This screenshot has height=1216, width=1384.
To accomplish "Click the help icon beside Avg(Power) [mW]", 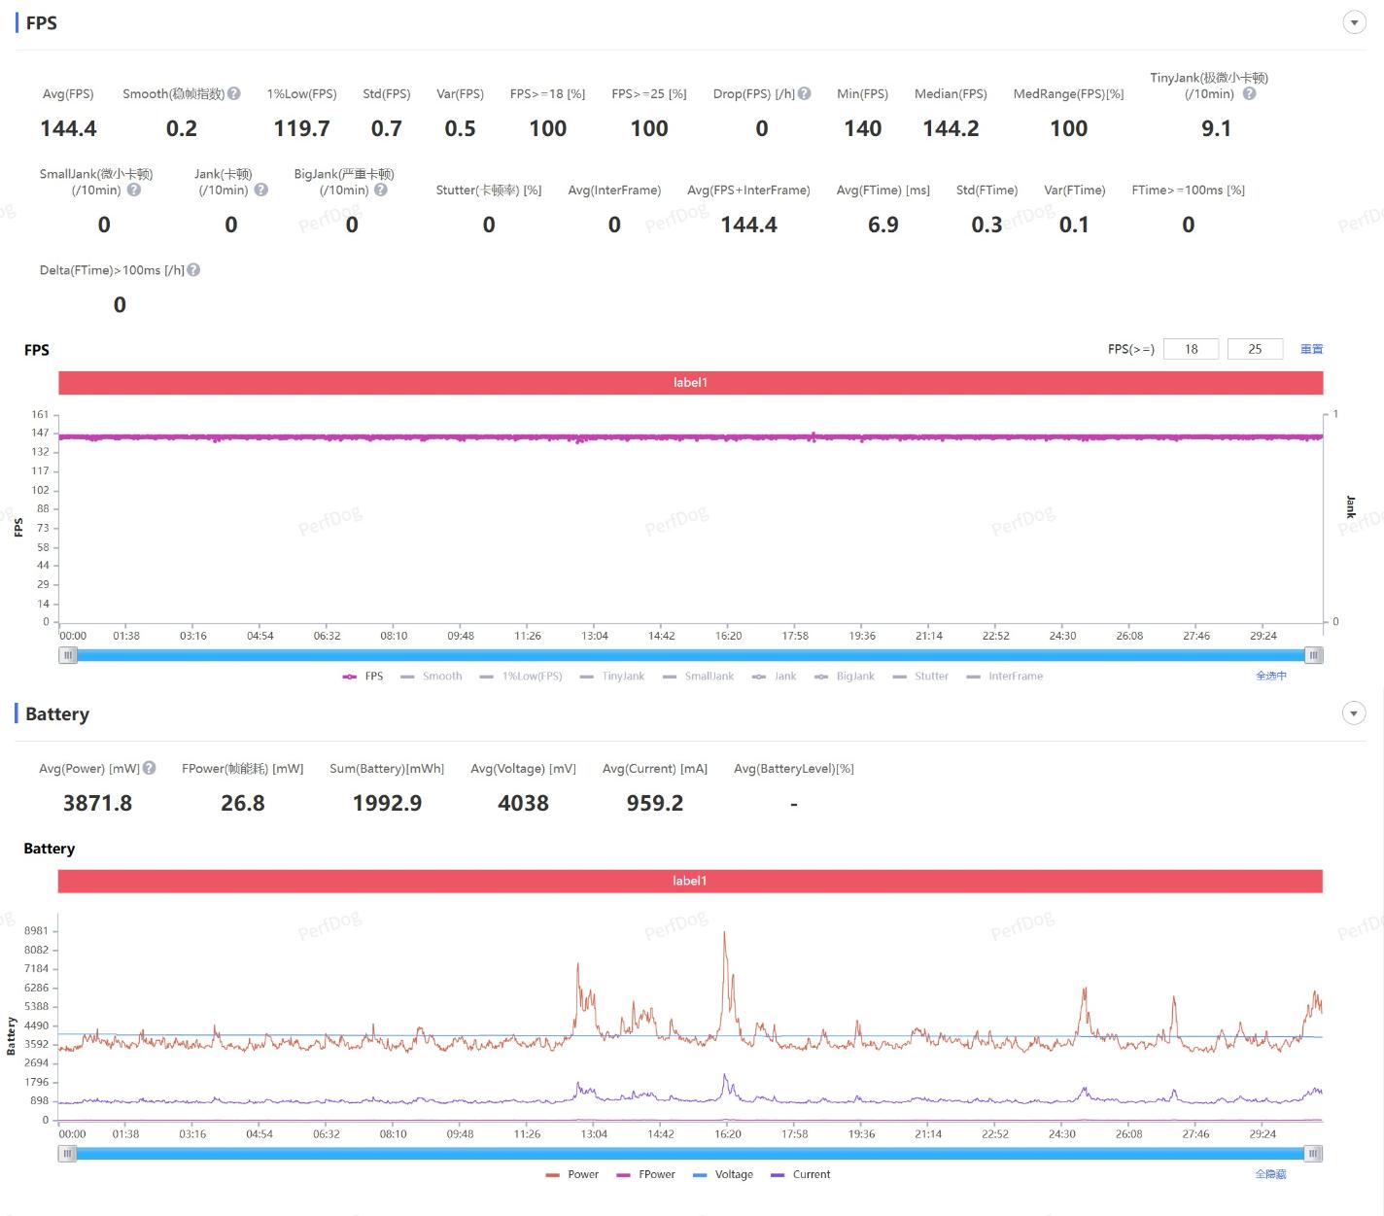I will point(149,768).
